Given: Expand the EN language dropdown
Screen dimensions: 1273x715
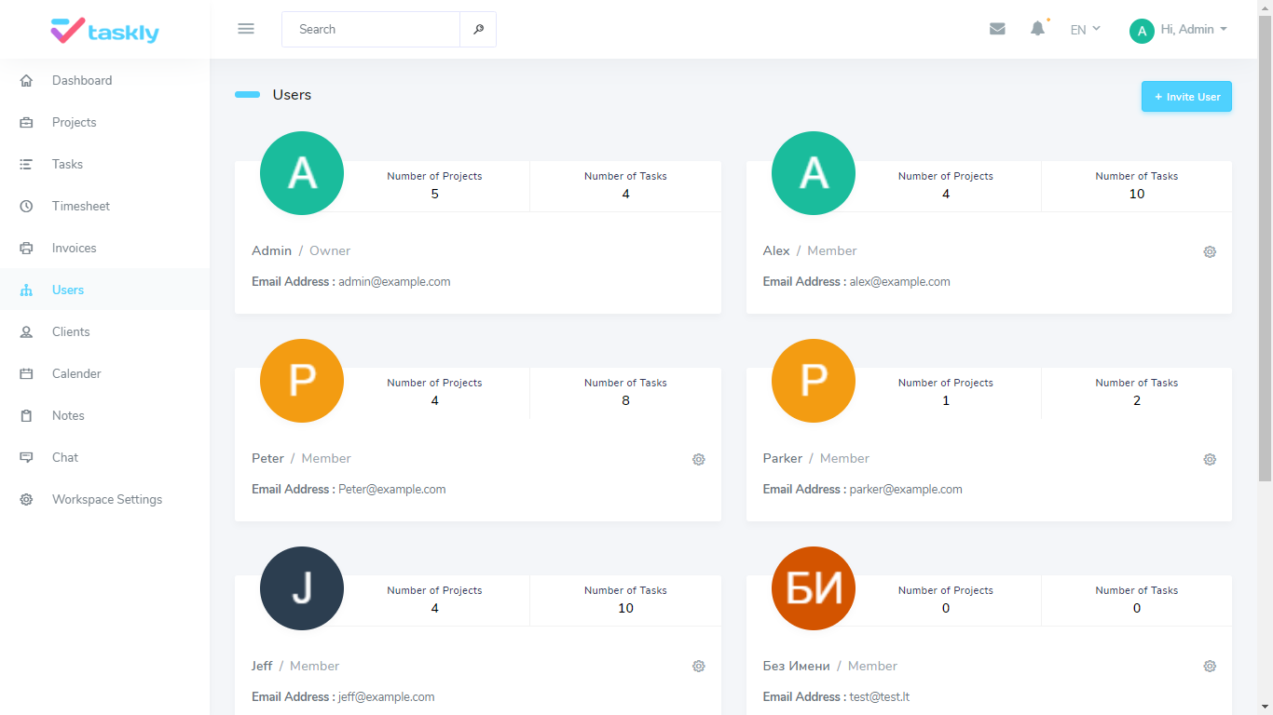Looking at the screenshot, I should pos(1084,29).
